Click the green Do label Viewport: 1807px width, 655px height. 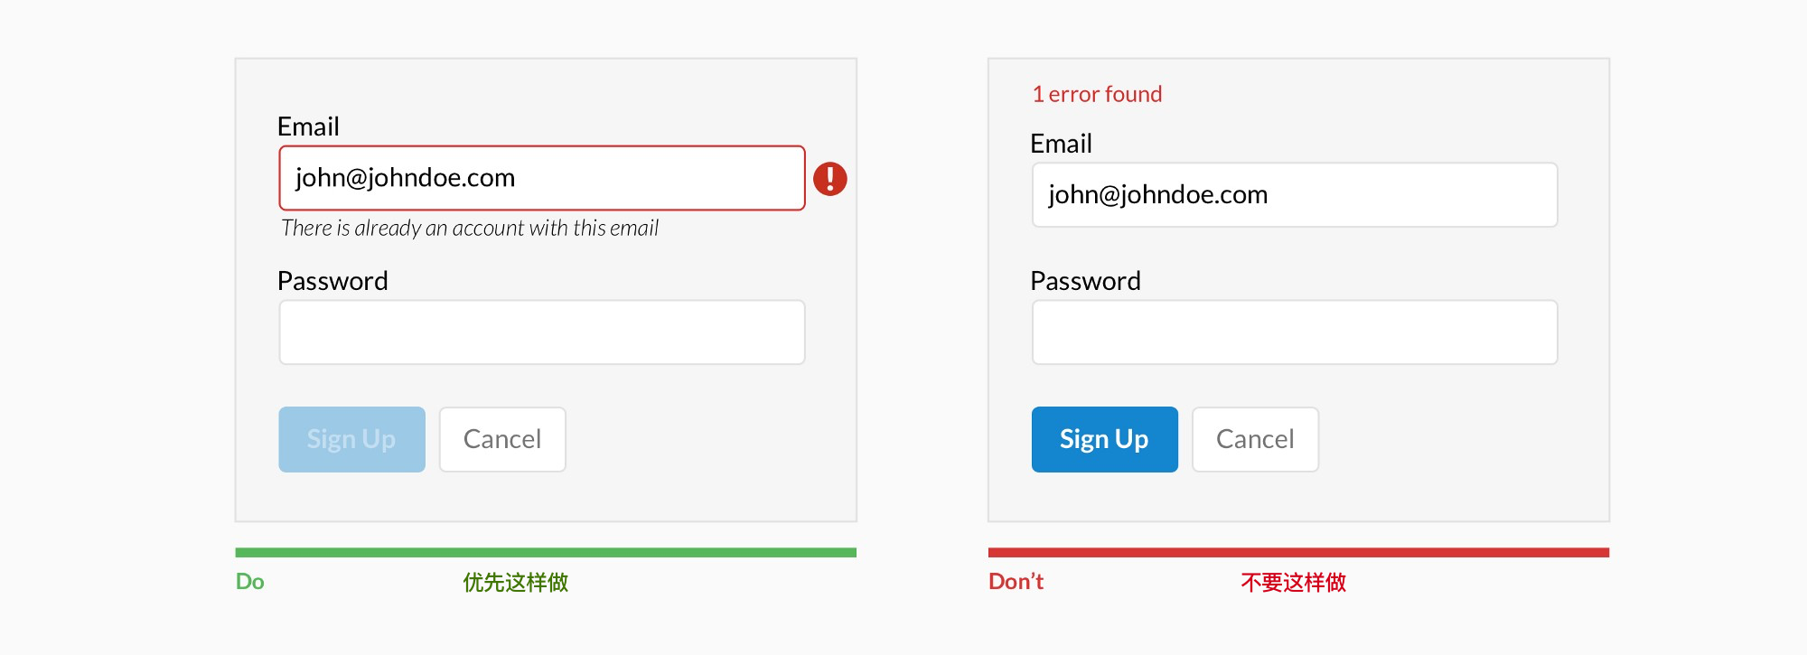pos(249,582)
